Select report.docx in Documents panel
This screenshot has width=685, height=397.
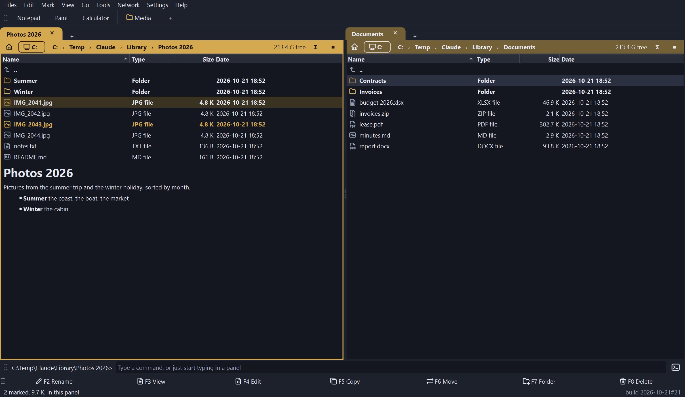(x=515, y=146)
